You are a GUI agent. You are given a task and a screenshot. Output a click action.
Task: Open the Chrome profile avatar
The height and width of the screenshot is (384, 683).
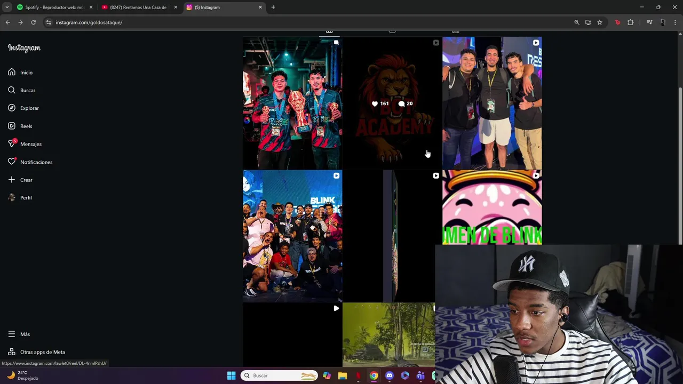(663, 22)
